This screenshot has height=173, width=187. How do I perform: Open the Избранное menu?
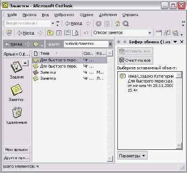(x=64, y=15)
